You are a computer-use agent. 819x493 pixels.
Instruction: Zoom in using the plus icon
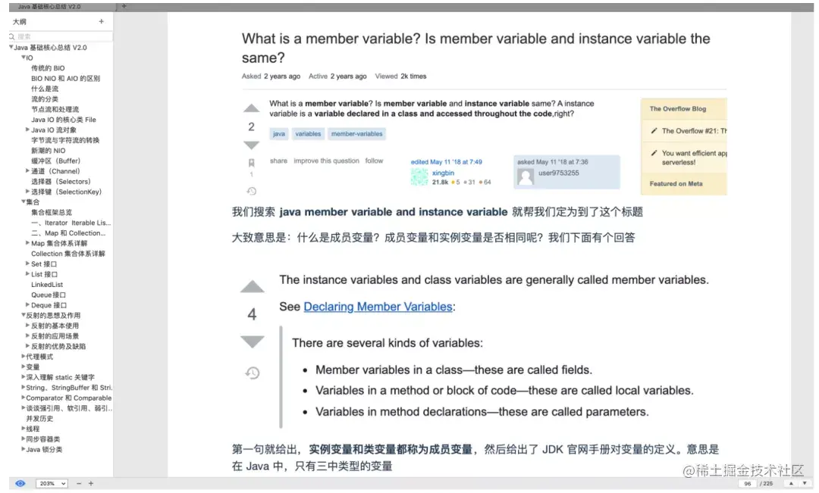(x=93, y=482)
